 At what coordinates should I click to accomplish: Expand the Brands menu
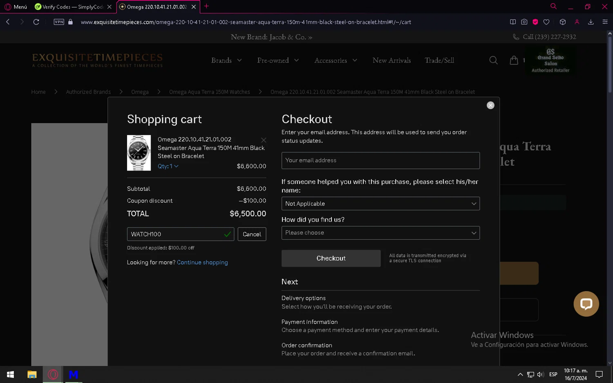(226, 60)
